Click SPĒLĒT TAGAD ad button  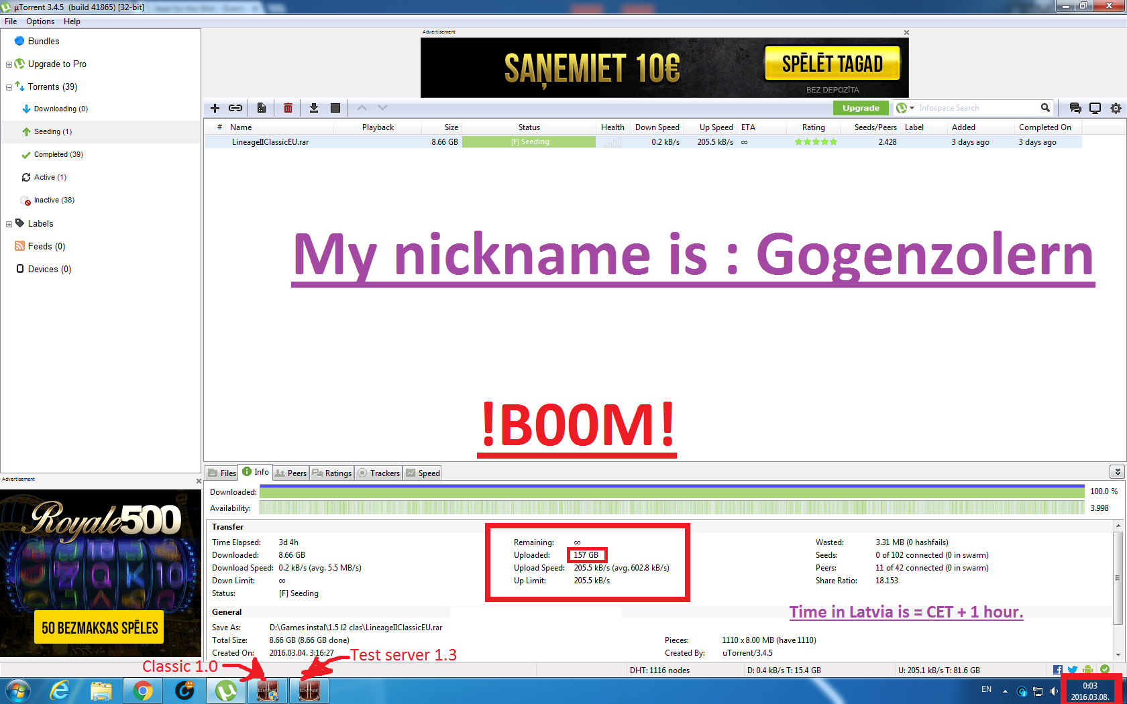[832, 64]
